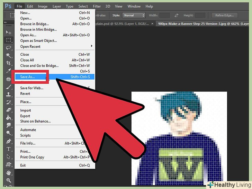The width and height of the screenshot is (252, 189).
Task: Choose Close All menu entry
Action: click(55, 60)
